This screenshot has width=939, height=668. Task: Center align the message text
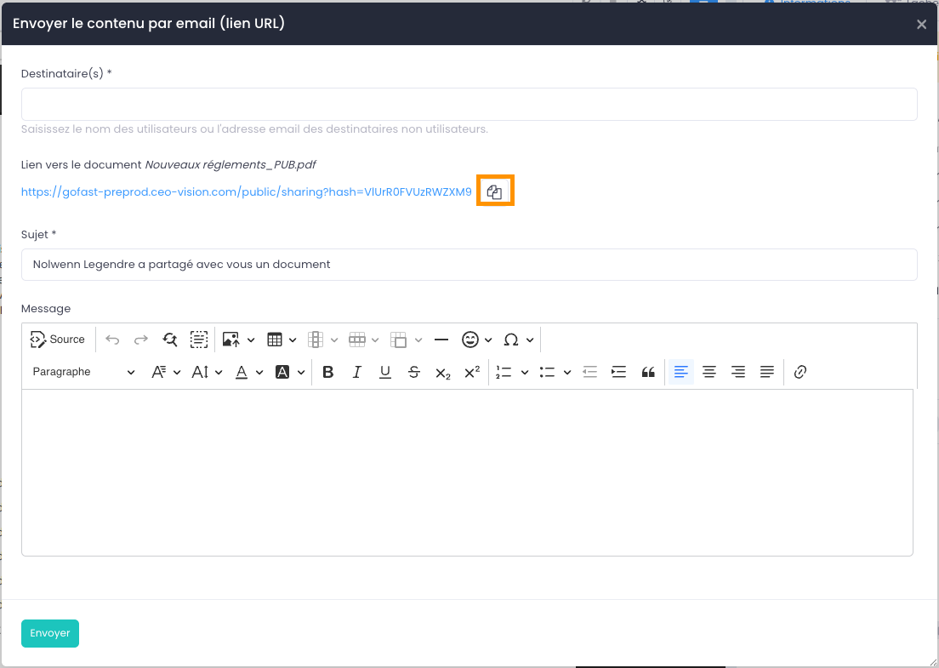pos(709,372)
